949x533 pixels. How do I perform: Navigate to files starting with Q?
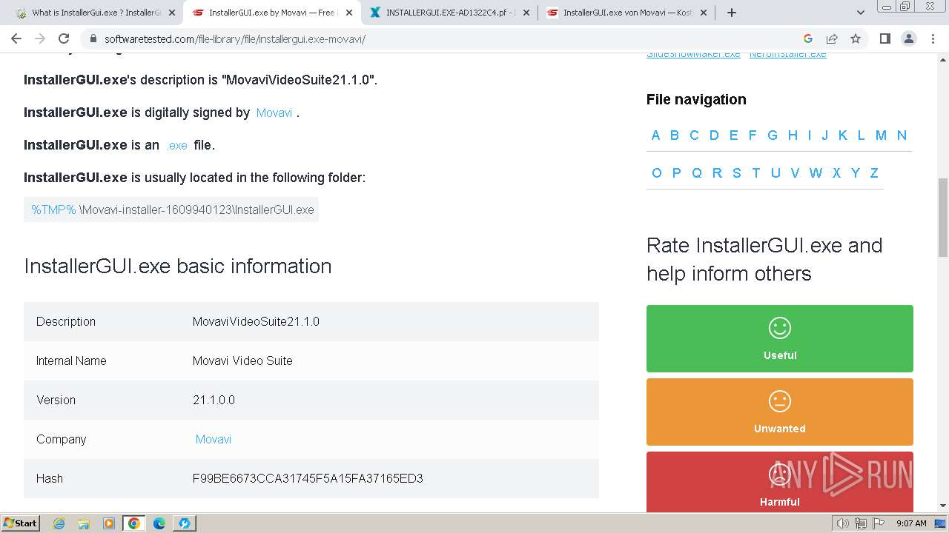coord(696,173)
